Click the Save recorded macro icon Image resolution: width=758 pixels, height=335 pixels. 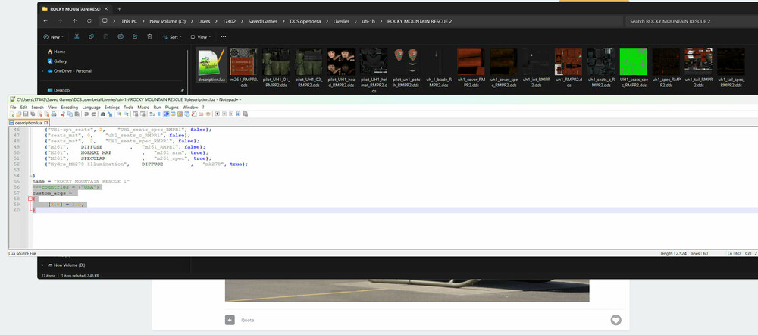click(x=245, y=114)
